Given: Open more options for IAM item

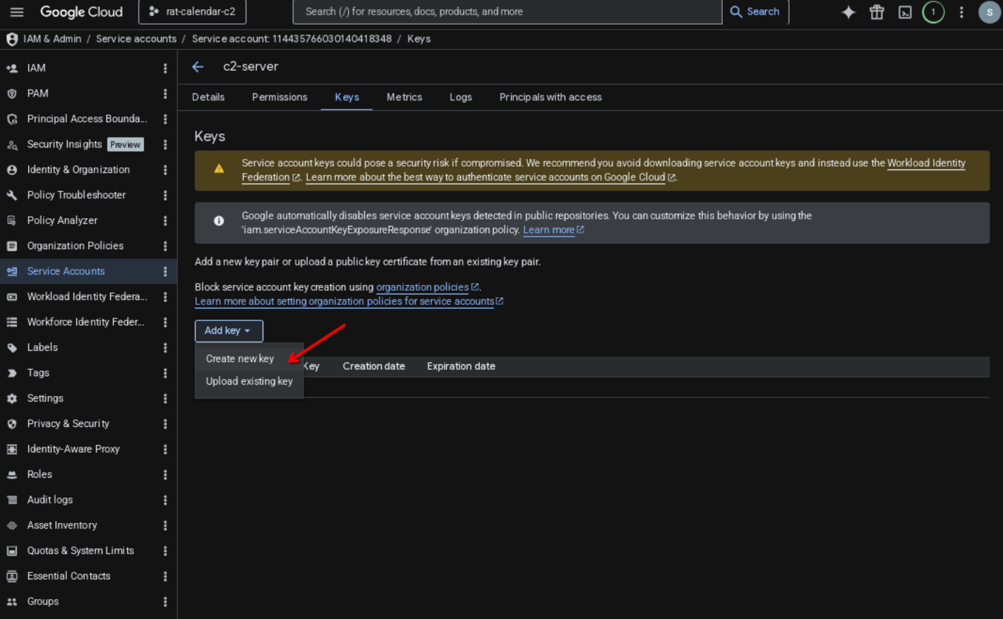Looking at the screenshot, I should pyautogui.click(x=165, y=68).
